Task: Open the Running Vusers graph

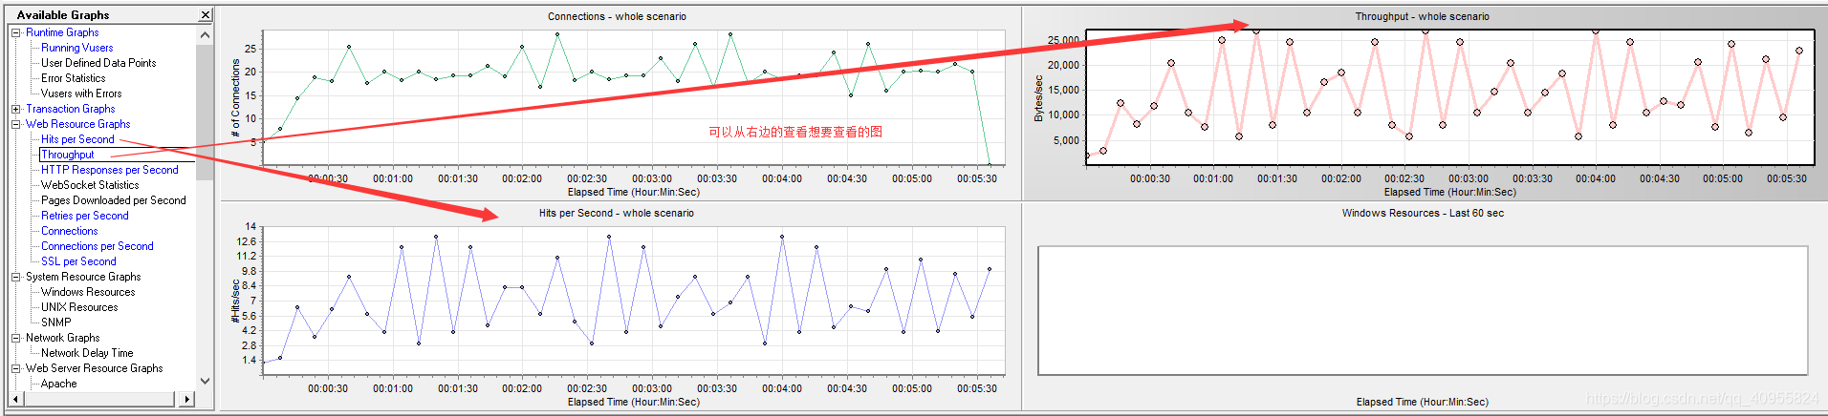Action: tap(76, 48)
